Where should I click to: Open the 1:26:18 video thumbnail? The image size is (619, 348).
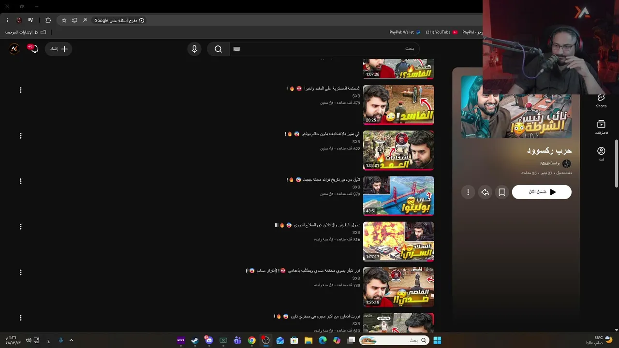click(398, 287)
